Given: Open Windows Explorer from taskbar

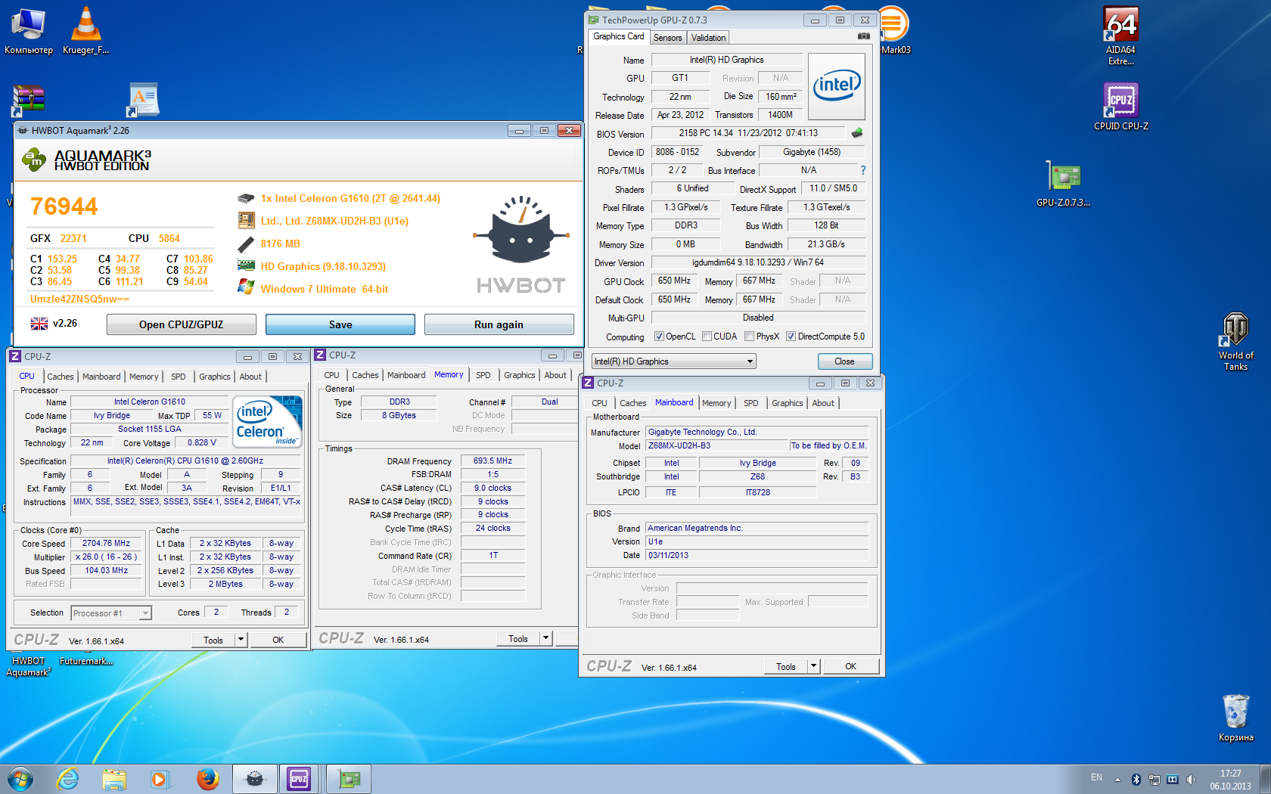Looking at the screenshot, I should (114, 779).
